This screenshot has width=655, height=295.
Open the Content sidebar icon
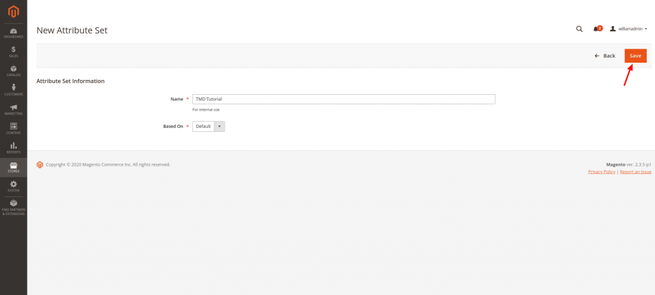tap(13, 129)
